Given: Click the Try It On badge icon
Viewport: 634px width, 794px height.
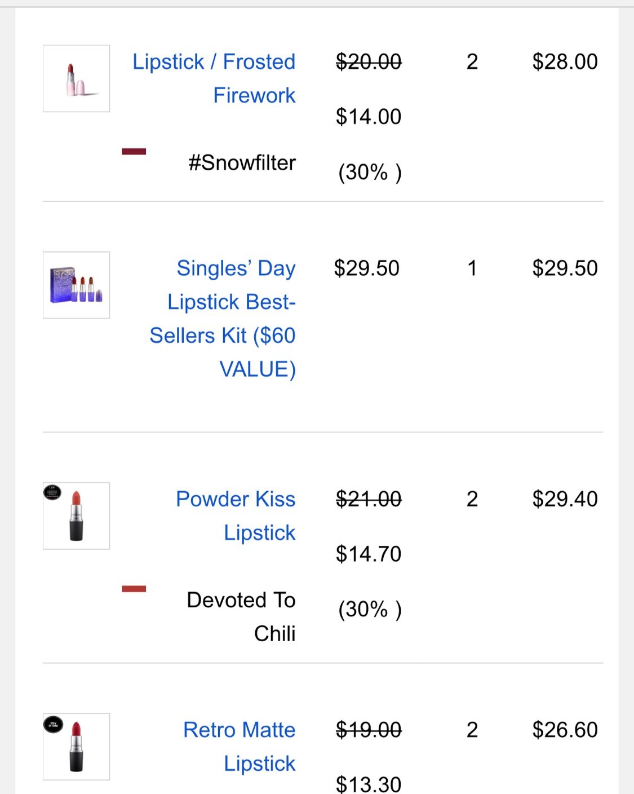Looking at the screenshot, I should pyautogui.click(x=53, y=724).
